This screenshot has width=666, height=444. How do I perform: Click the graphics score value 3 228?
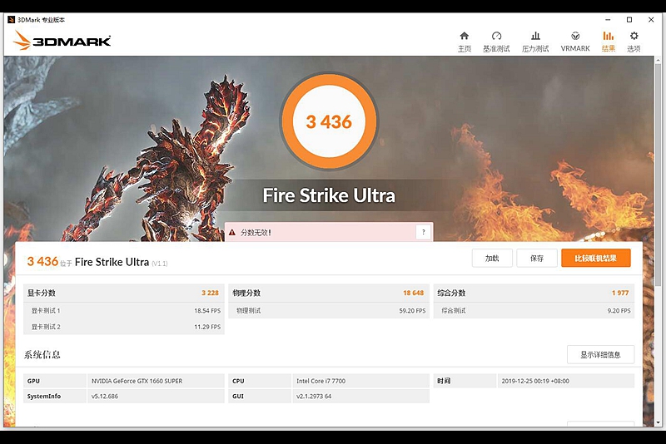(210, 293)
